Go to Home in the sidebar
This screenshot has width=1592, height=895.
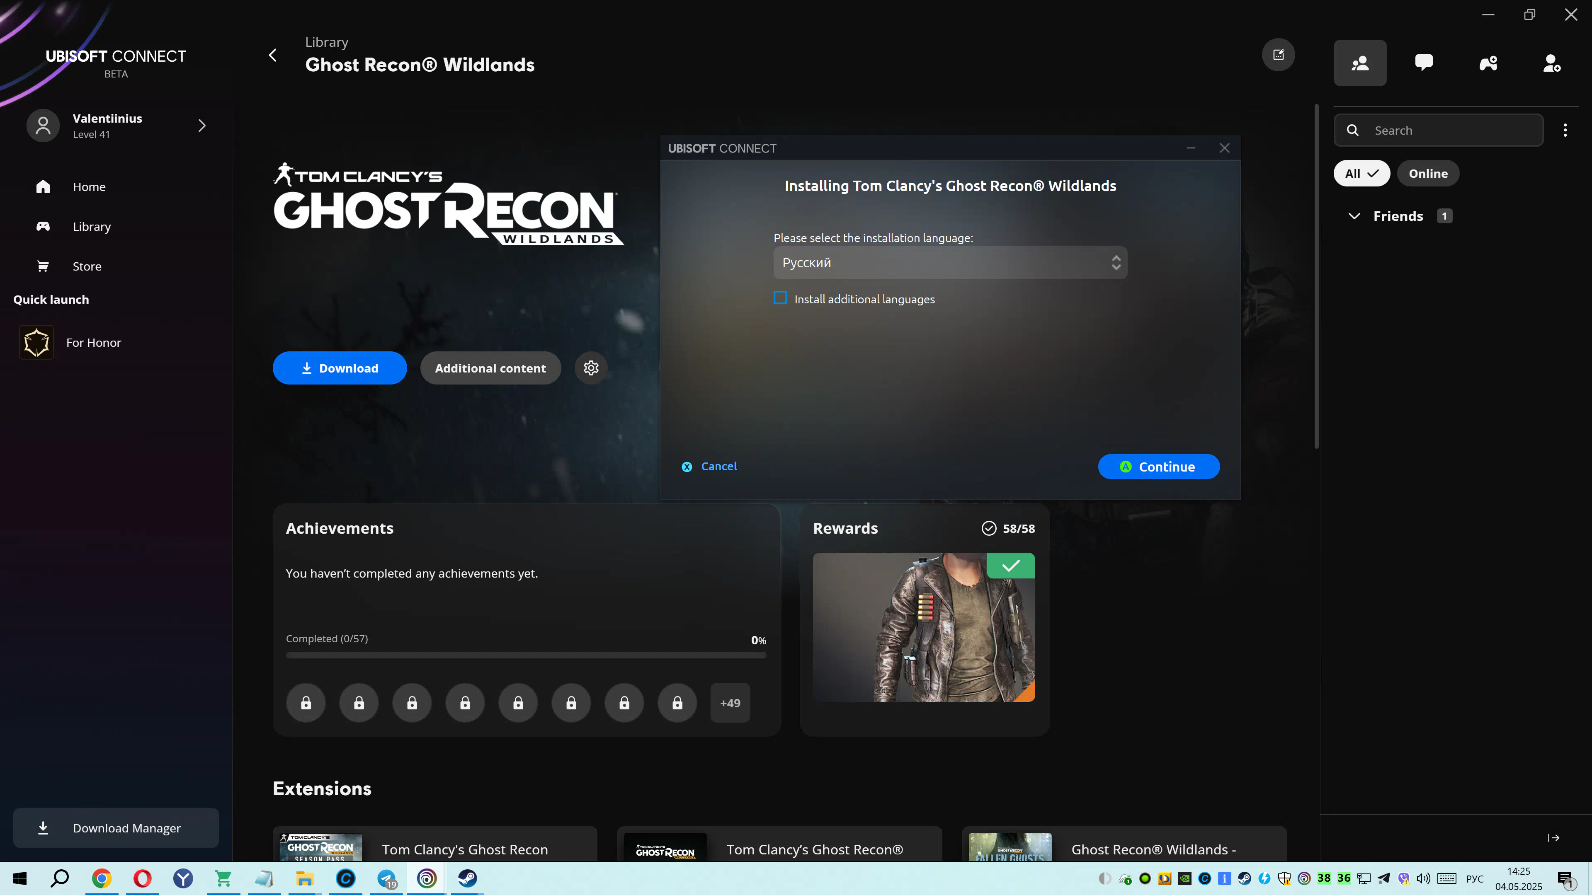point(89,187)
